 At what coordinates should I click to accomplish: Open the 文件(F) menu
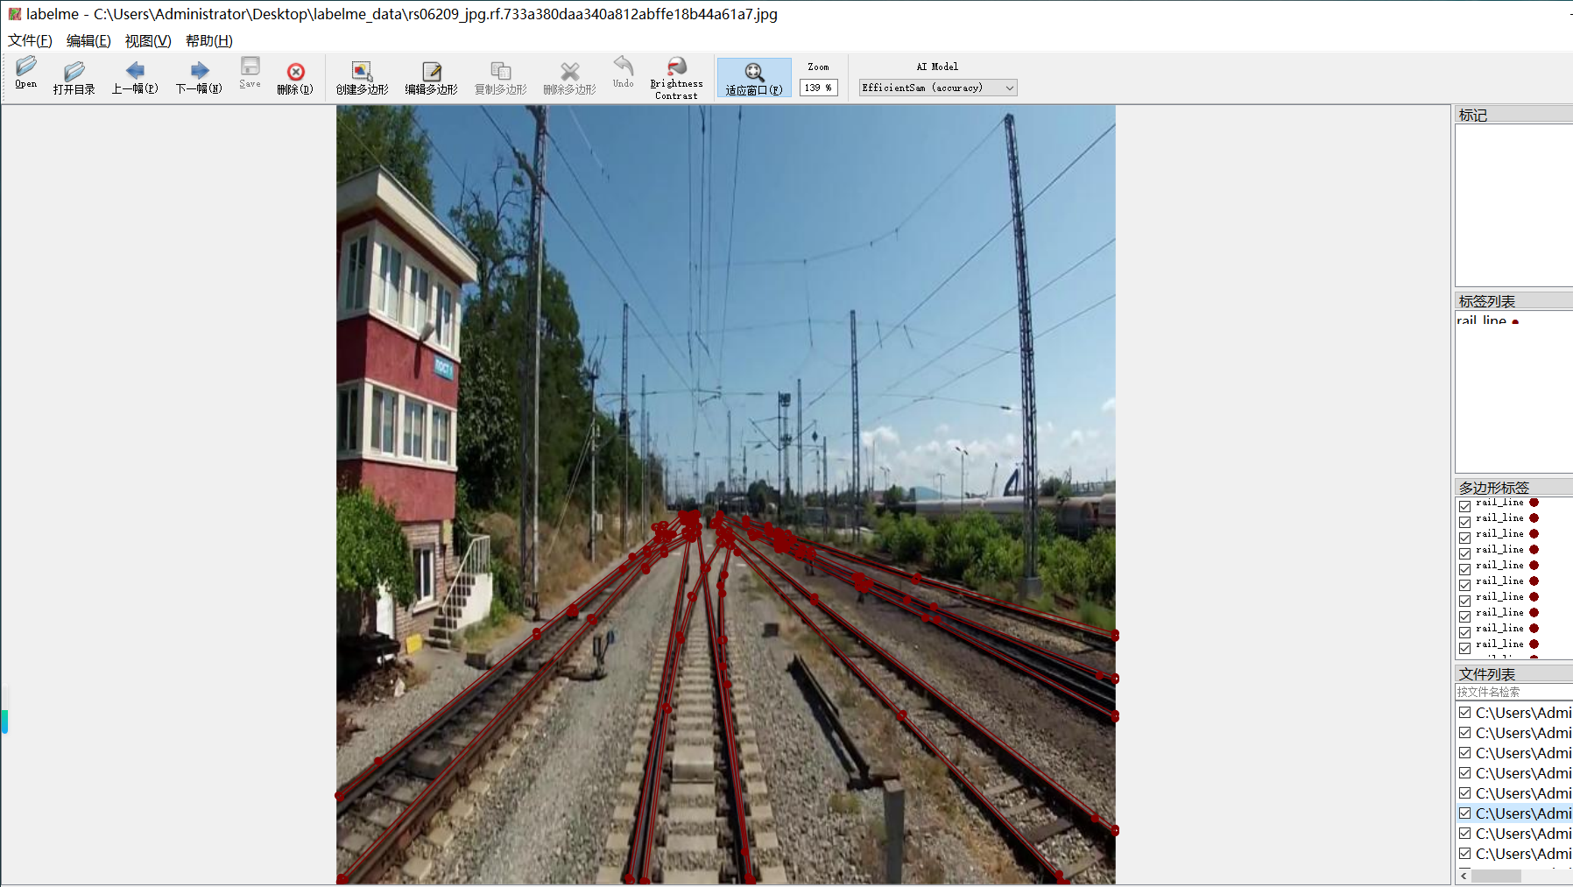(x=30, y=40)
